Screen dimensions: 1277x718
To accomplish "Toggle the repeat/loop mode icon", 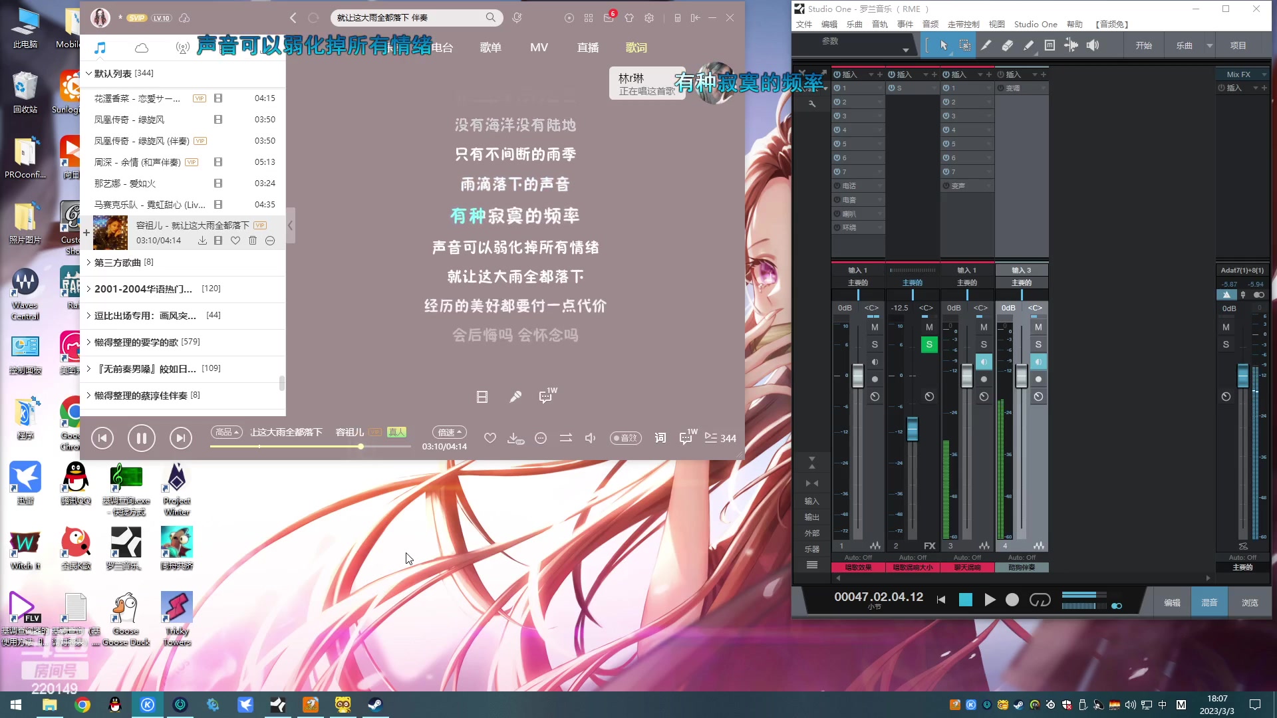I will pos(566,438).
